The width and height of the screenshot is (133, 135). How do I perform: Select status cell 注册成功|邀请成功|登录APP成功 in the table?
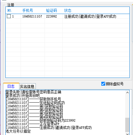coord(90,16)
